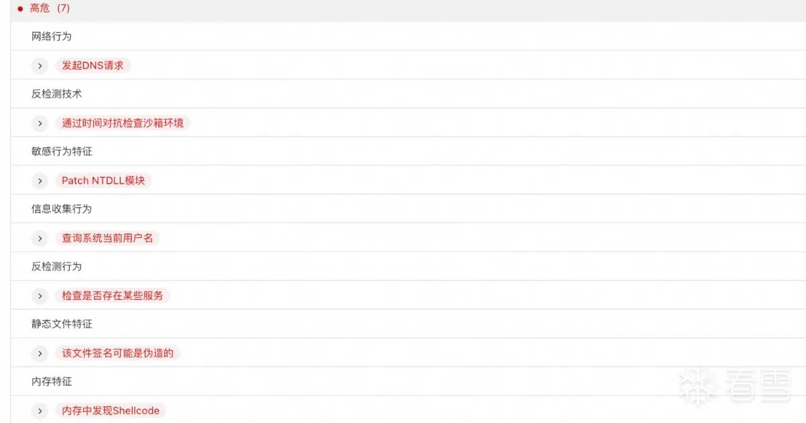Click the 通过时间对抗检查沙箱环境 tag
Viewport: 806px width, 423px height.
(123, 123)
